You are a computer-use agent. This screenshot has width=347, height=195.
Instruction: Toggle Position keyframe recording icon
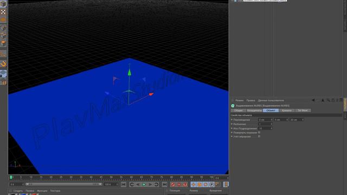click(x=194, y=184)
